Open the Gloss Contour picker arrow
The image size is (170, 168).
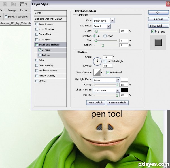pos(101,73)
